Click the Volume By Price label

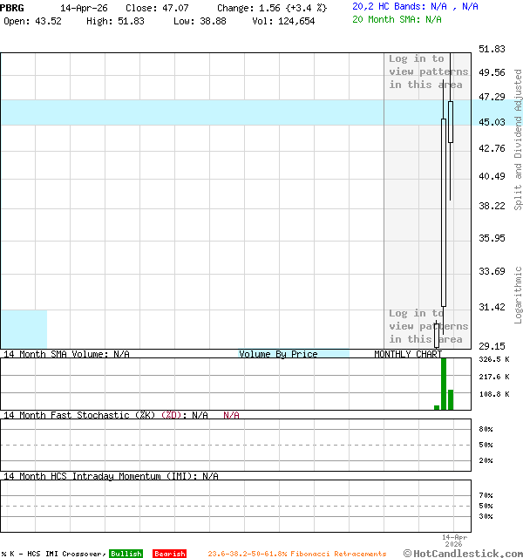click(278, 354)
